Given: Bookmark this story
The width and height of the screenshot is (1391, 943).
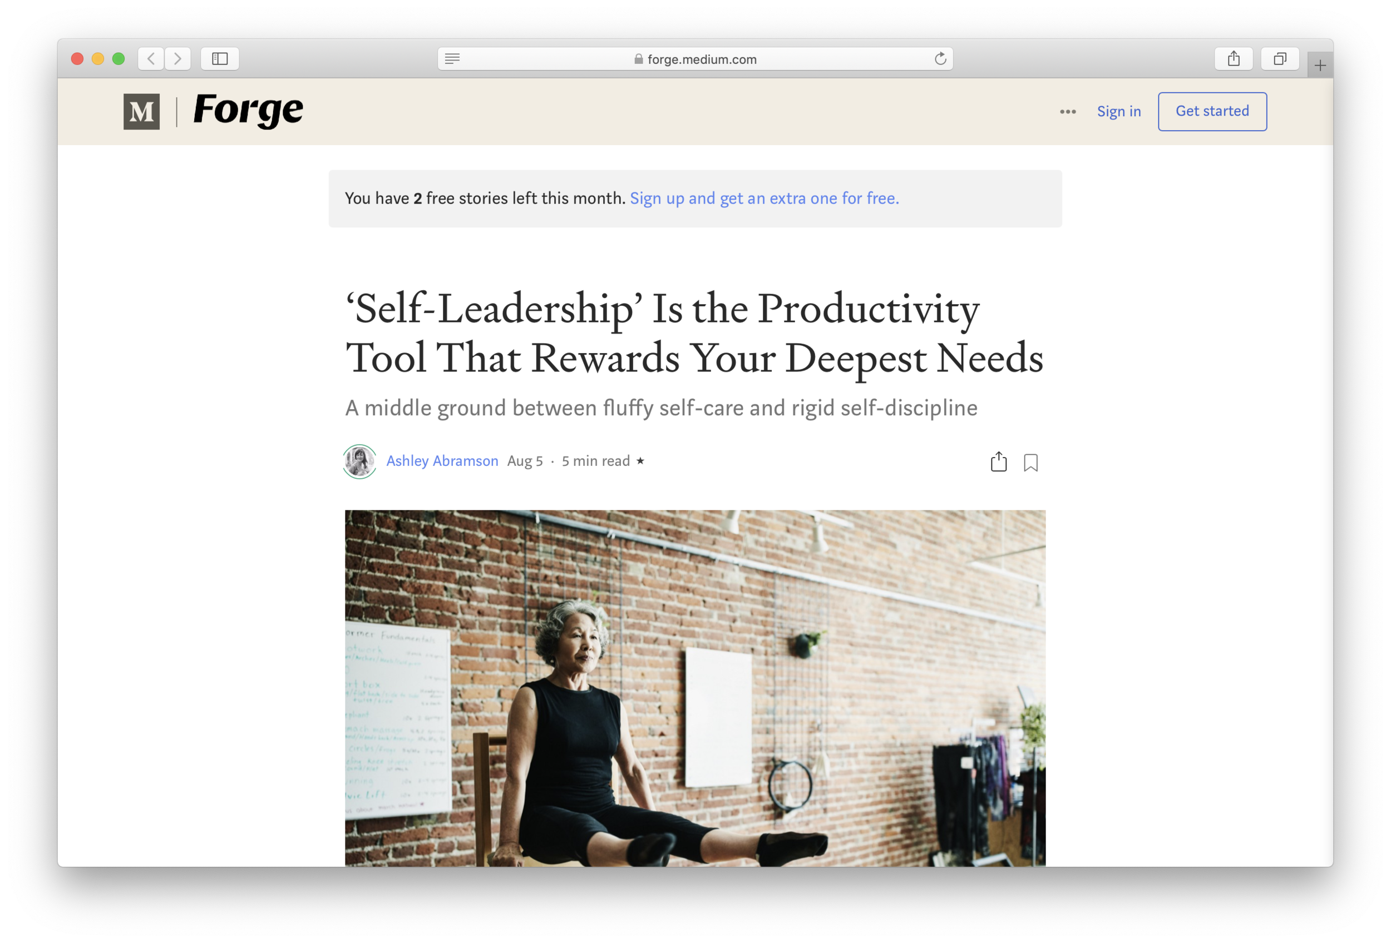Looking at the screenshot, I should (x=1030, y=463).
